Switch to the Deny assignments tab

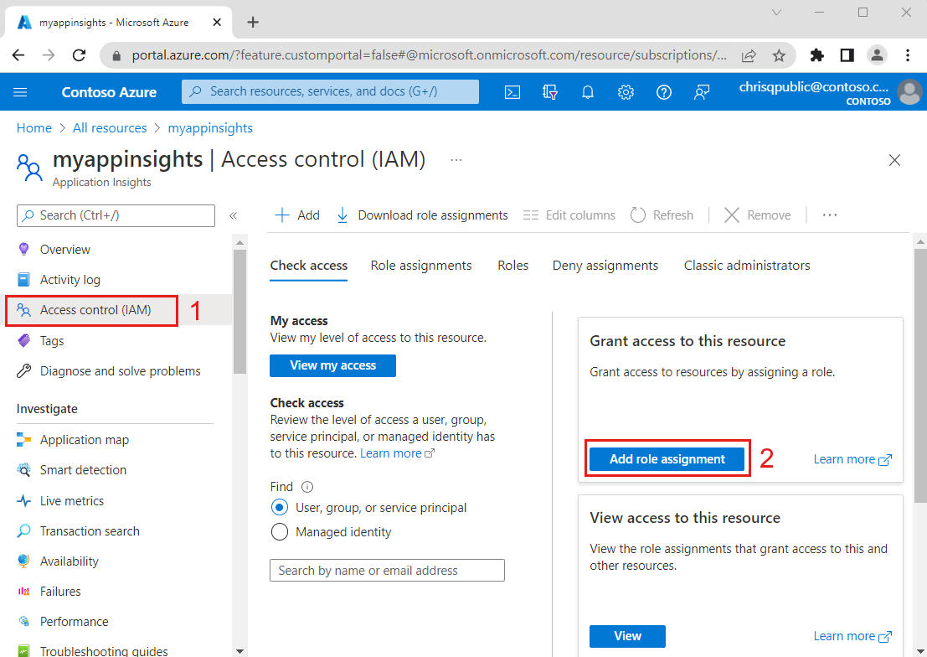coord(605,265)
